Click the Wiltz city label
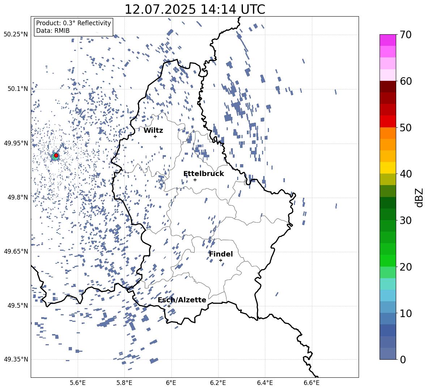 (x=153, y=131)
